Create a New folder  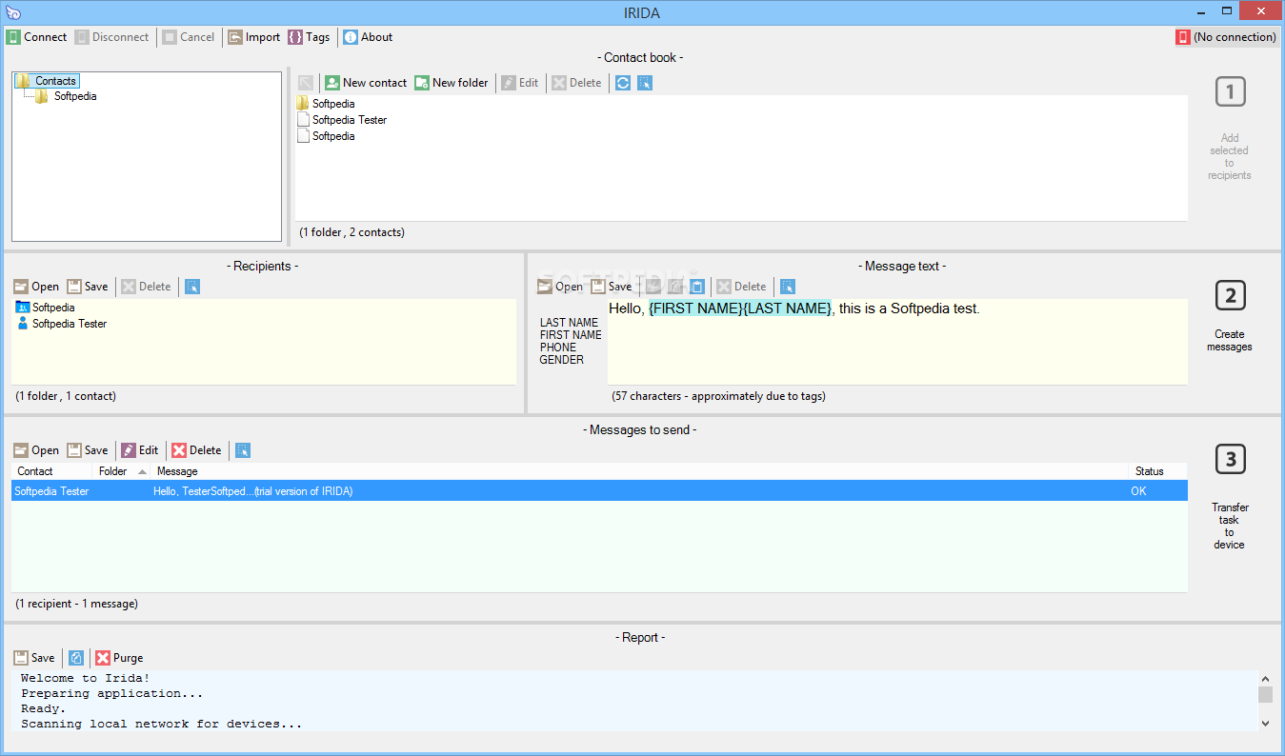coord(452,83)
